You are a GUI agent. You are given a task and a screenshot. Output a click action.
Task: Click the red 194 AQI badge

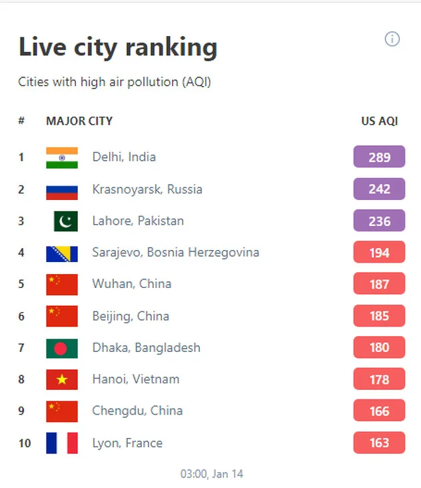[379, 253]
